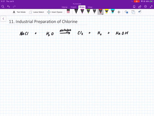Image resolution: width=154 pixels, height=116 pixels.
Task: Select the cyan highlighter
Action: 113,11
